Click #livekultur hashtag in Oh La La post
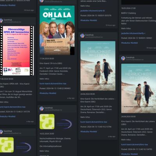 coord(44,93)
